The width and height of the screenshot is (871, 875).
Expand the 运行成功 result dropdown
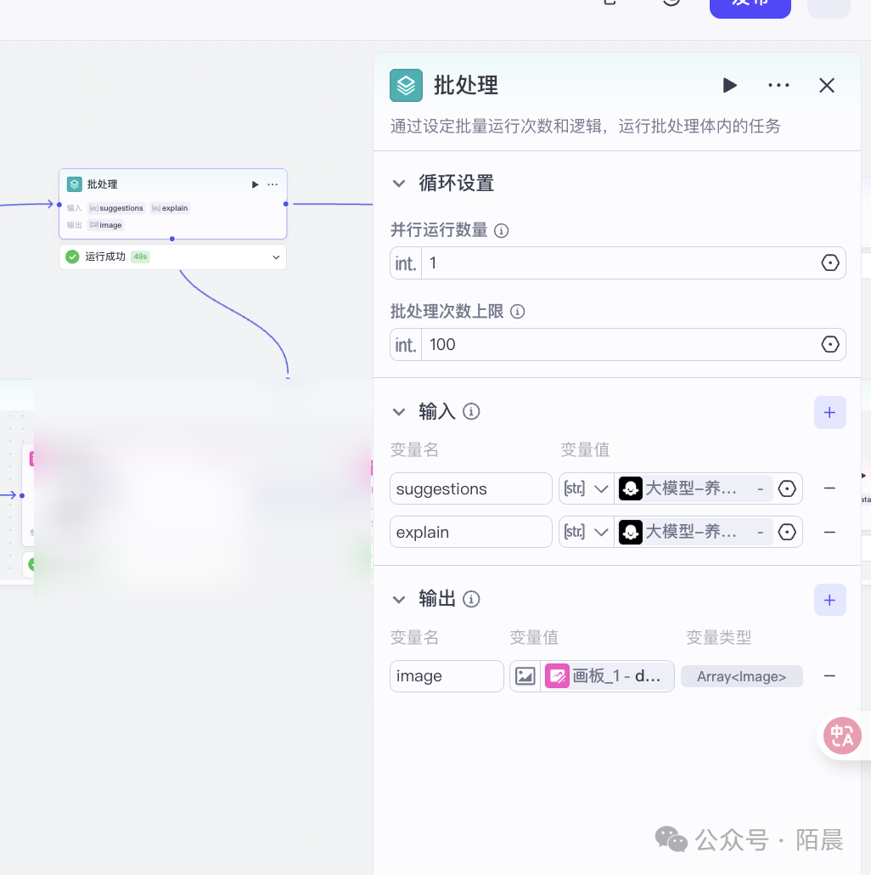coord(276,257)
